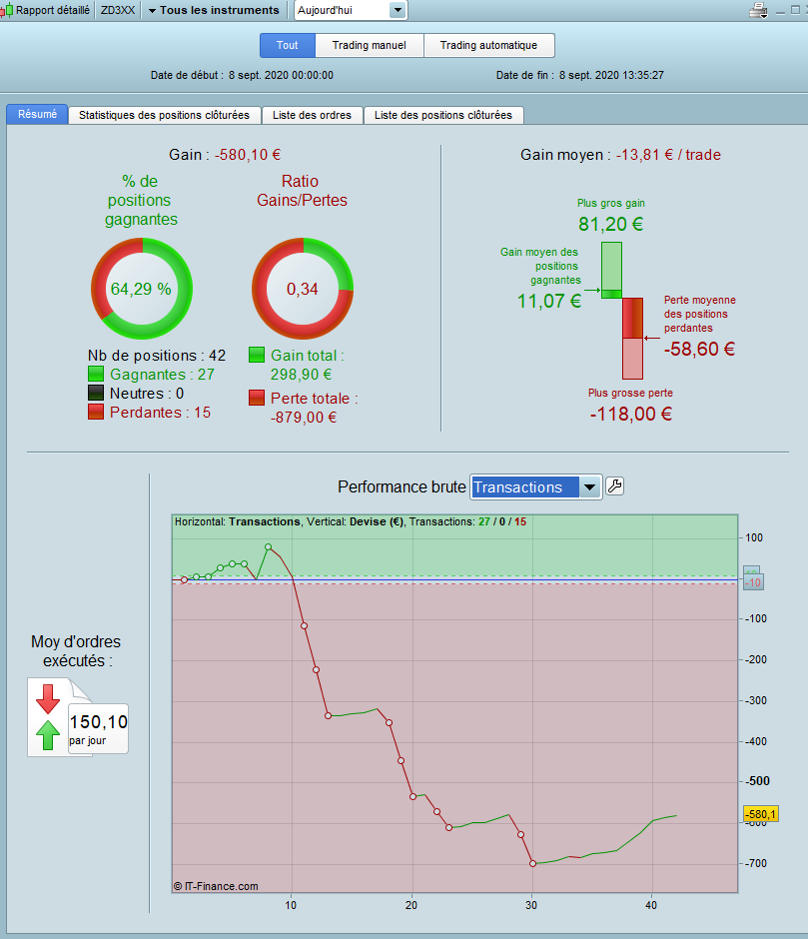Viewport: 808px width, 939px height.
Task: Click the Gagnantes : 27 label
Action: 163,375
